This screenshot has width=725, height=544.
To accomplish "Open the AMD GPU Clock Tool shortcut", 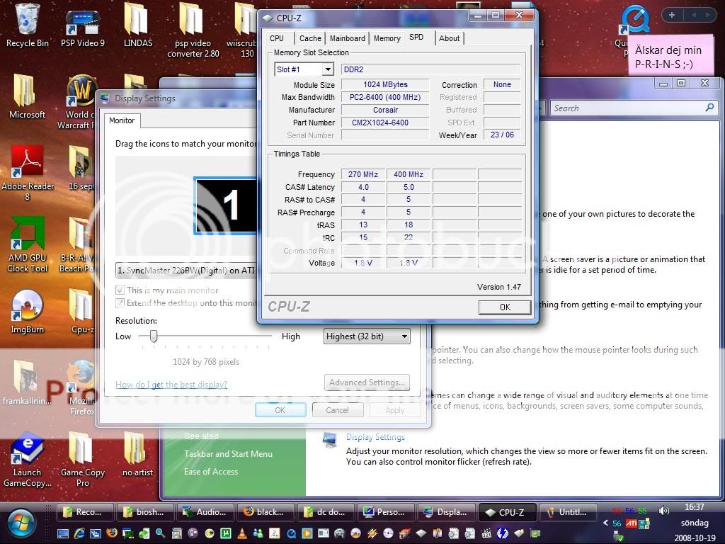I will pyautogui.click(x=28, y=235).
